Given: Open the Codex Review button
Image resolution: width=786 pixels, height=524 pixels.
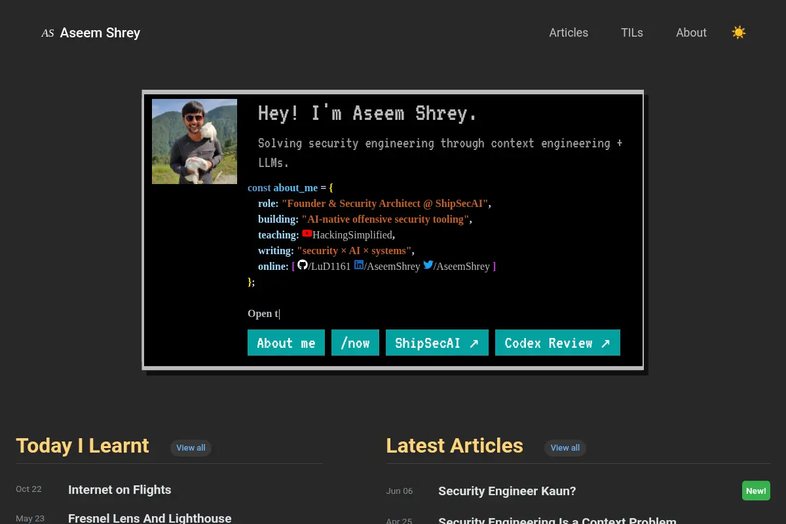Looking at the screenshot, I should pyautogui.click(x=557, y=343).
